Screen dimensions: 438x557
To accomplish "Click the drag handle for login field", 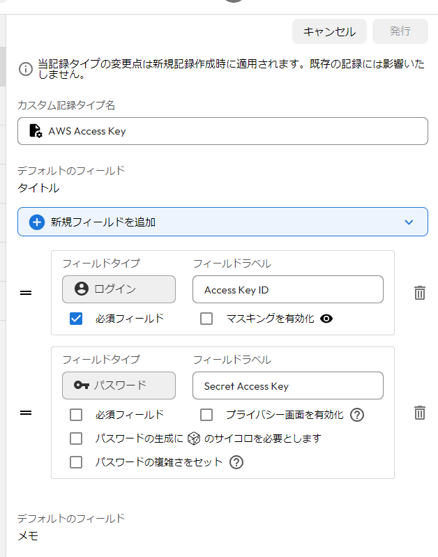I will point(26,293).
